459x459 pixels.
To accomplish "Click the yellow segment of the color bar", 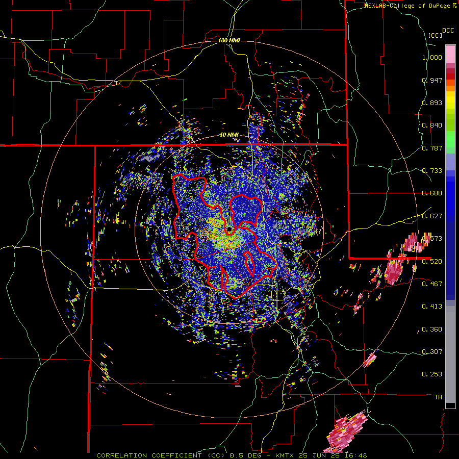I will coord(450,100).
